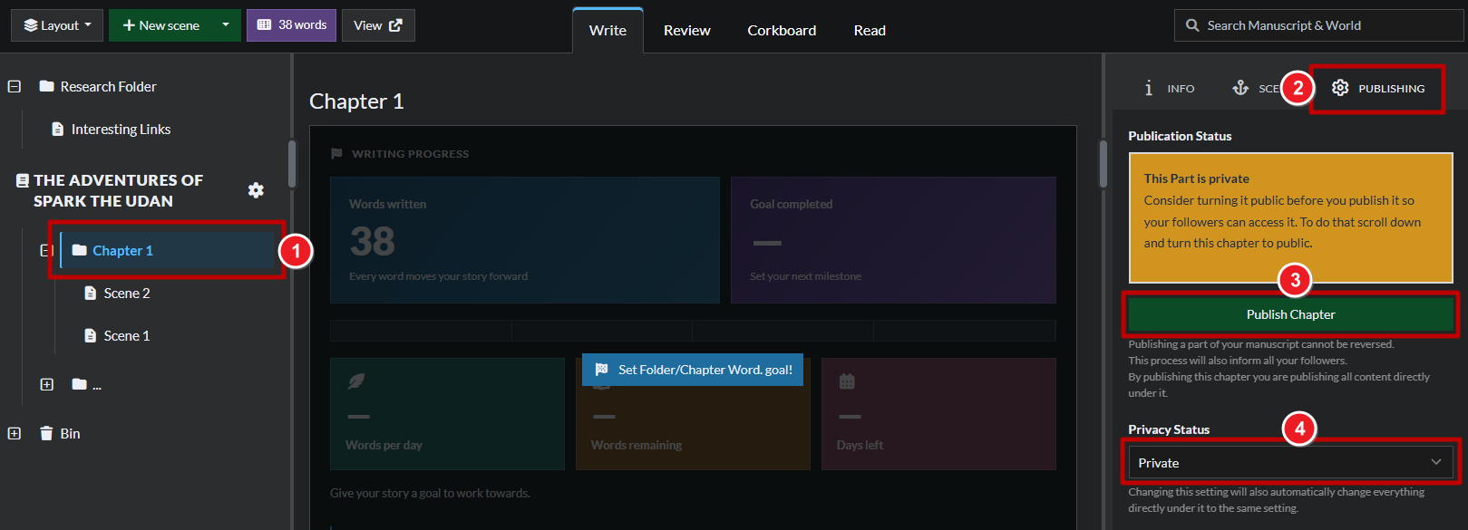Click the Scene 2 document icon
This screenshot has width=1468, height=530.
90,293
